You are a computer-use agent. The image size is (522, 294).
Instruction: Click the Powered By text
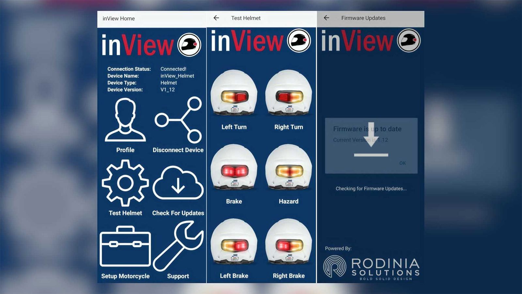(338, 248)
